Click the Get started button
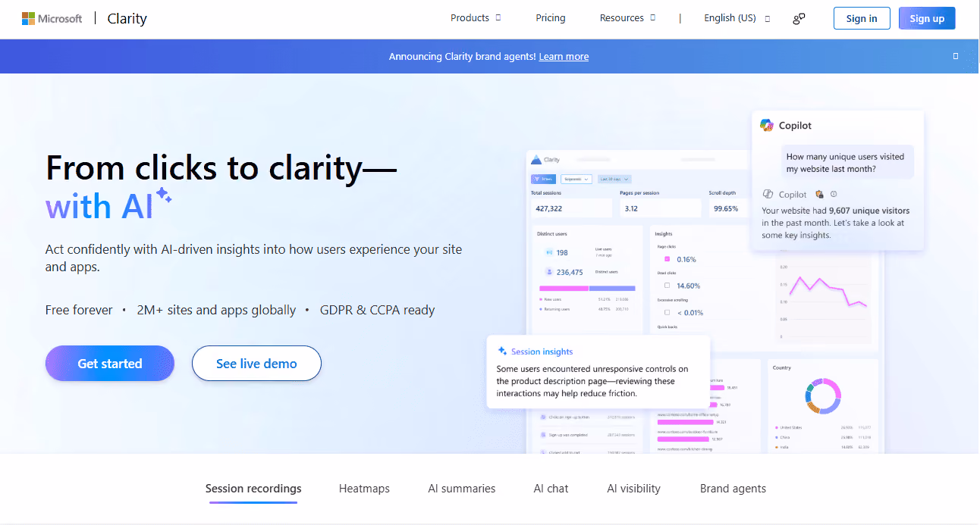The width and height of the screenshot is (980, 525). click(110, 364)
